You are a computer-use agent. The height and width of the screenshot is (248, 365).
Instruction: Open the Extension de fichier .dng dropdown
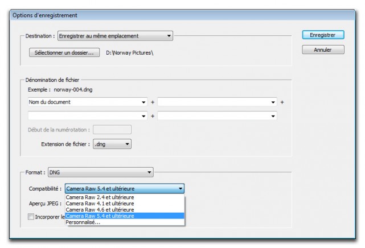pyautogui.click(x=112, y=144)
